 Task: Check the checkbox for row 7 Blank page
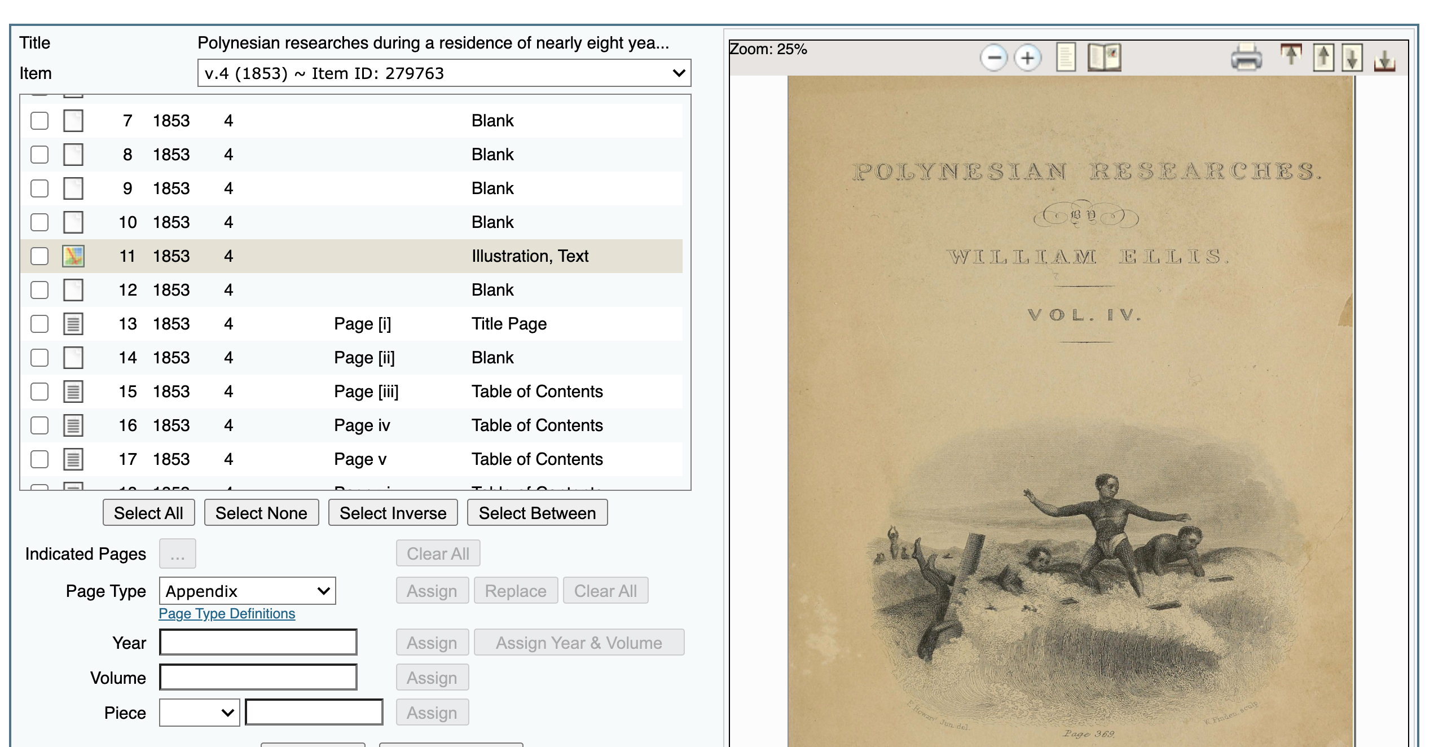pos(39,120)
